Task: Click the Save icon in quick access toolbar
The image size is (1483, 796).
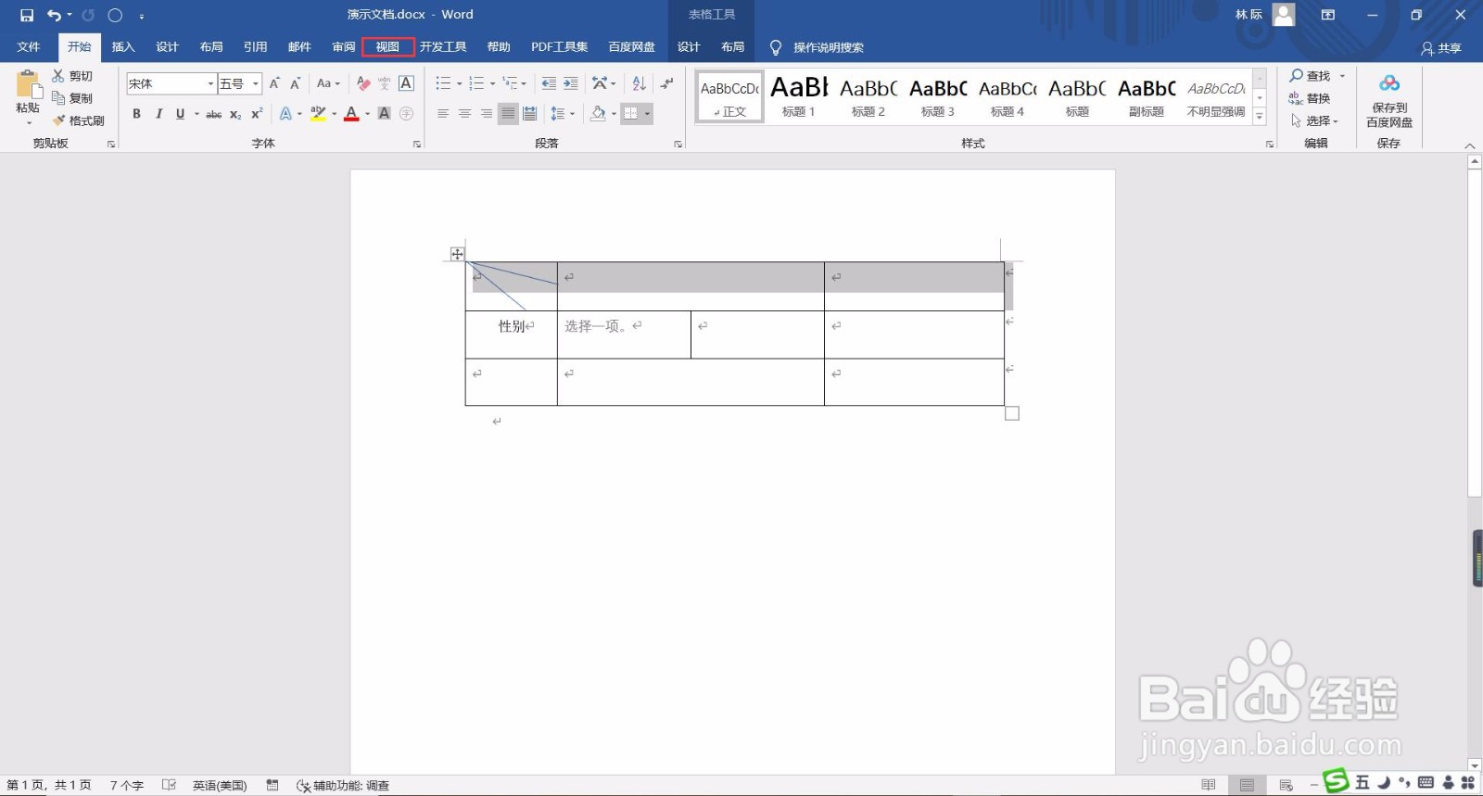Action: (x=27, y=15)
